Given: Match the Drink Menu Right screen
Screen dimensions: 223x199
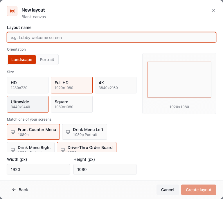Looking at the screenshot, I should tap(31, 147).
